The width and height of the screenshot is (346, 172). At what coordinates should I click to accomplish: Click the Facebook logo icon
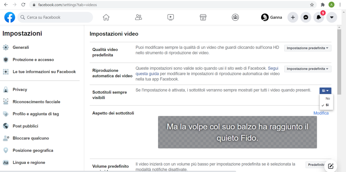click(x=10, y=17)
